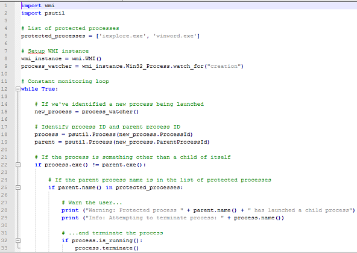Select line number 18 in gutter
357x253 pixels.
tap(4, 135)
